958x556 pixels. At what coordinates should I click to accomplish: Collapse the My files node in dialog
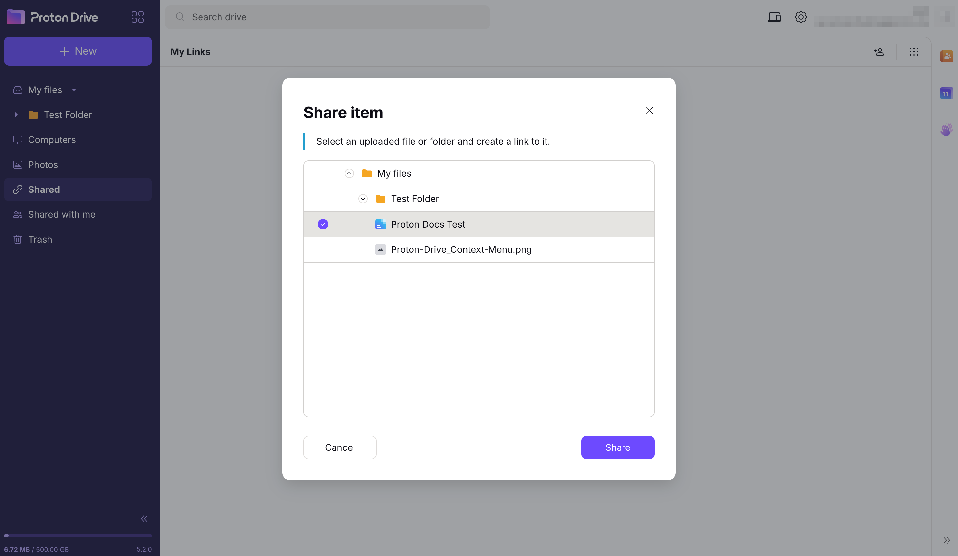click(x=349, y=173)
